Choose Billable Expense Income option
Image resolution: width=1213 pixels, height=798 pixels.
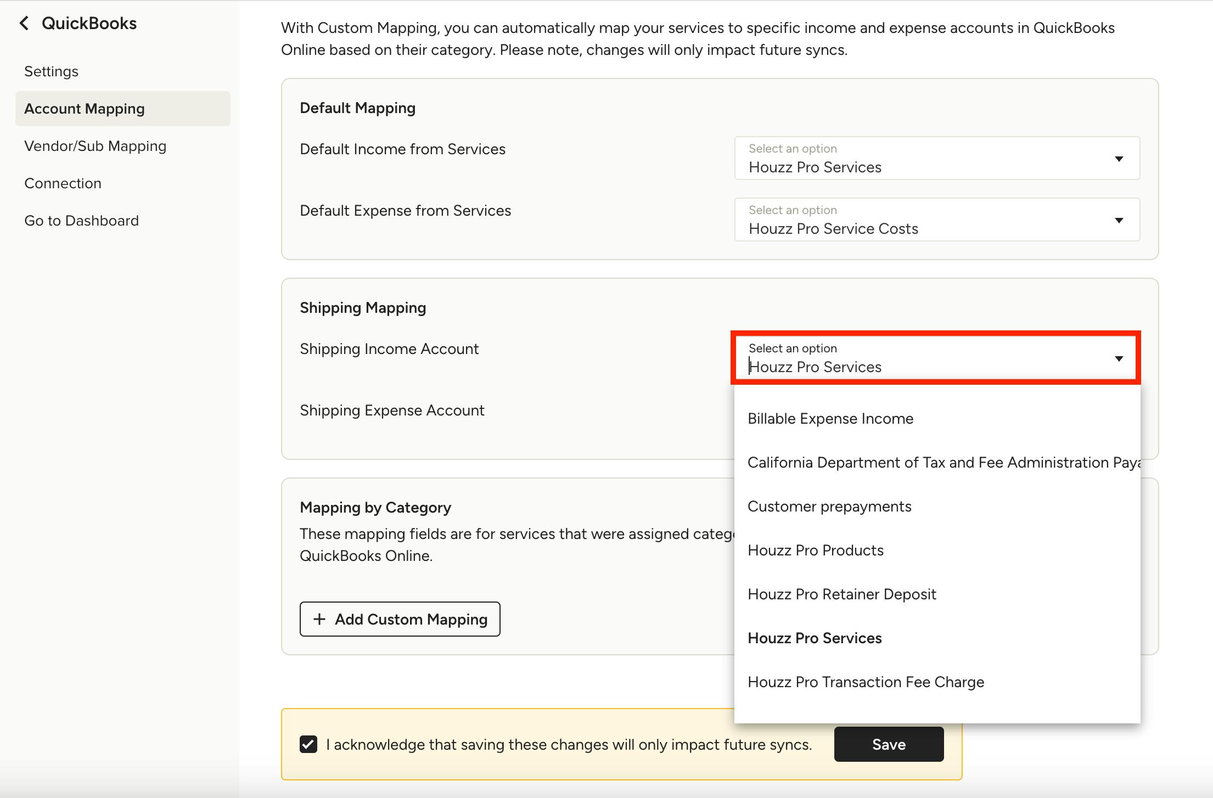coord(830,419)
